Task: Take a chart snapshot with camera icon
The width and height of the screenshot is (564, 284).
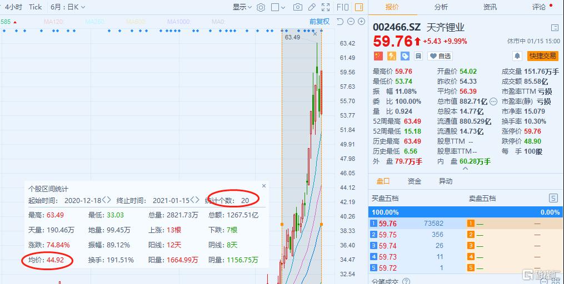Action: pyautogui.click(x=297, y=7)
